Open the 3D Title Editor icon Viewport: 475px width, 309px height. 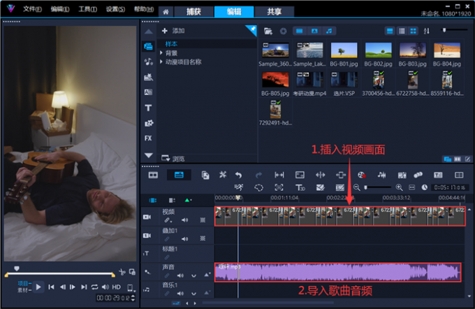coord(300,187)
